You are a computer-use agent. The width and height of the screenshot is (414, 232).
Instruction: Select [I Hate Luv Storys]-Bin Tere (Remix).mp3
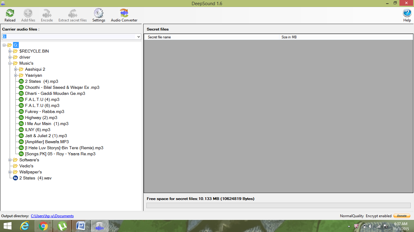(x=64, y=148)
